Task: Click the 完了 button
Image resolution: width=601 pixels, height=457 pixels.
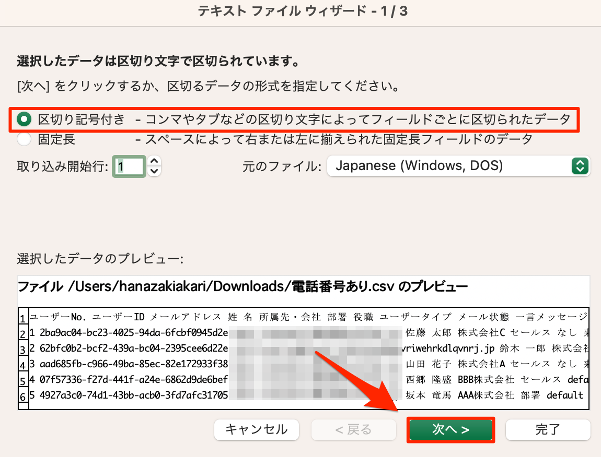Action: 548,429
